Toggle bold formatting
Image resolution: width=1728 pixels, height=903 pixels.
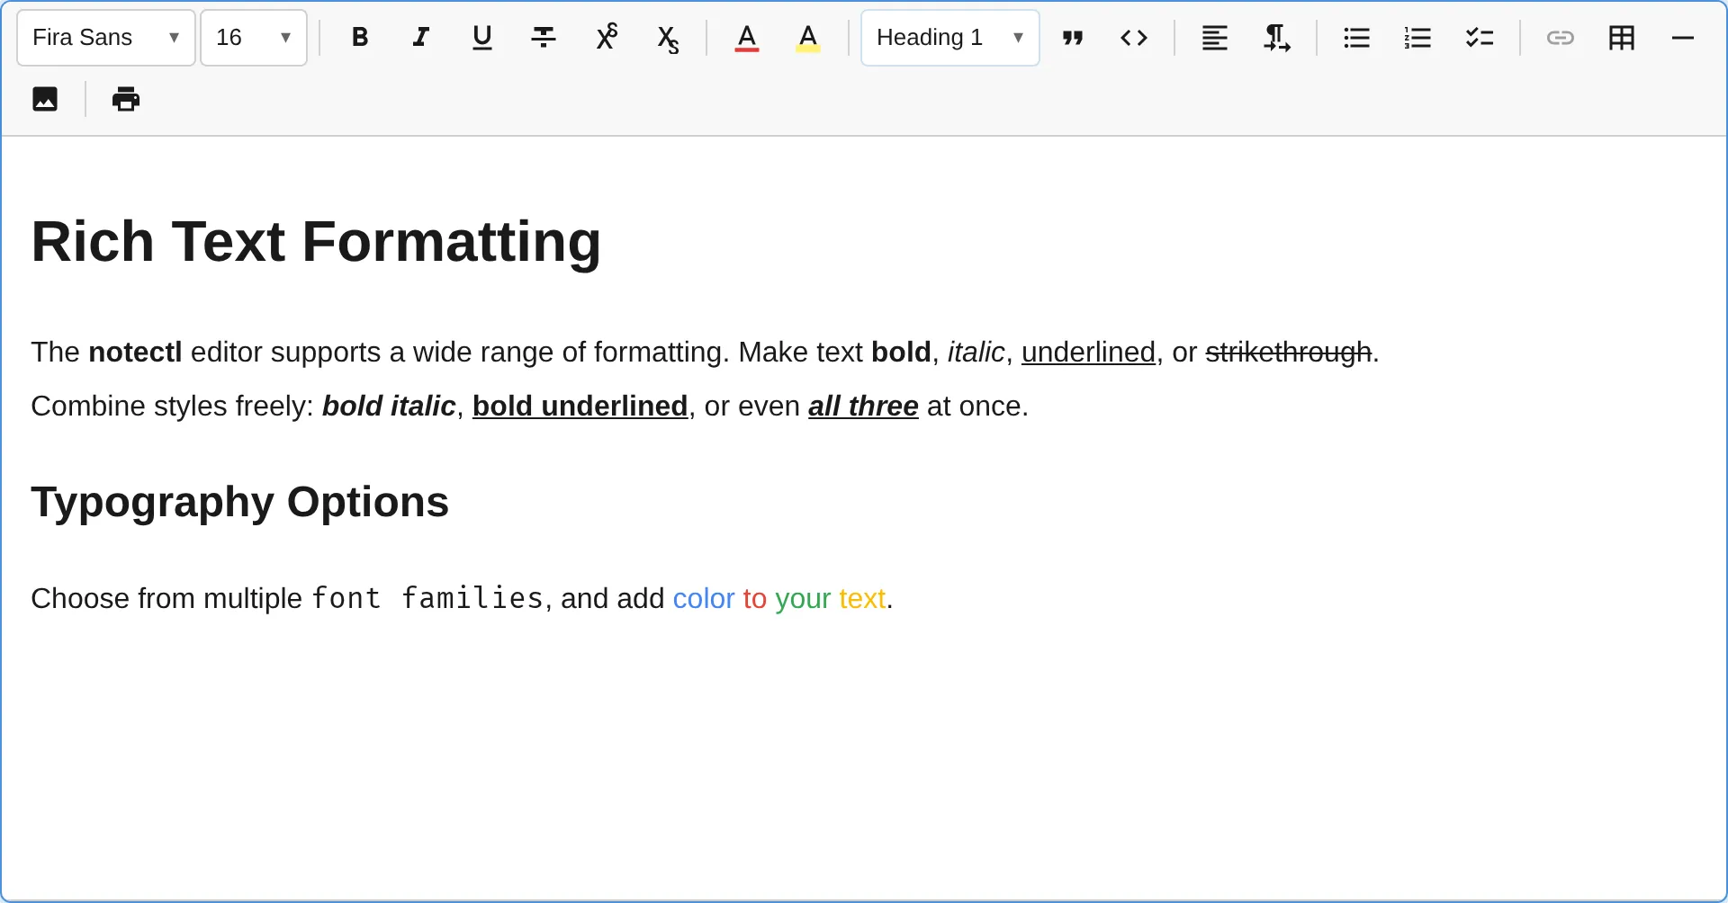(359, 38)
